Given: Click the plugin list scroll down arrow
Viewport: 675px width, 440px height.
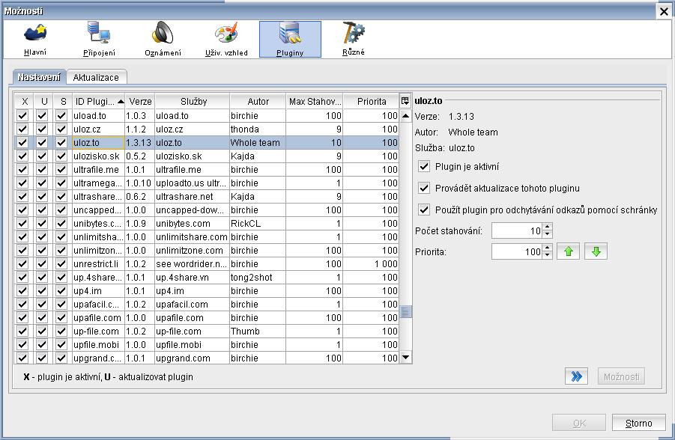Looking at the screenshot, I should click(x=405, y=357).
